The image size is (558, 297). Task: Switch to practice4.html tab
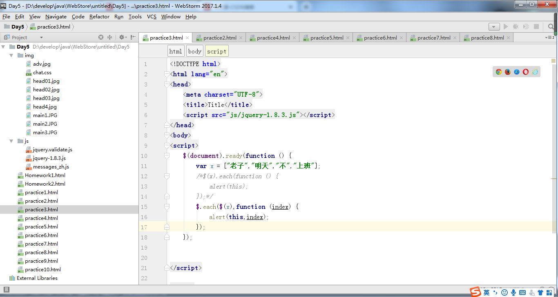(273, 38)
